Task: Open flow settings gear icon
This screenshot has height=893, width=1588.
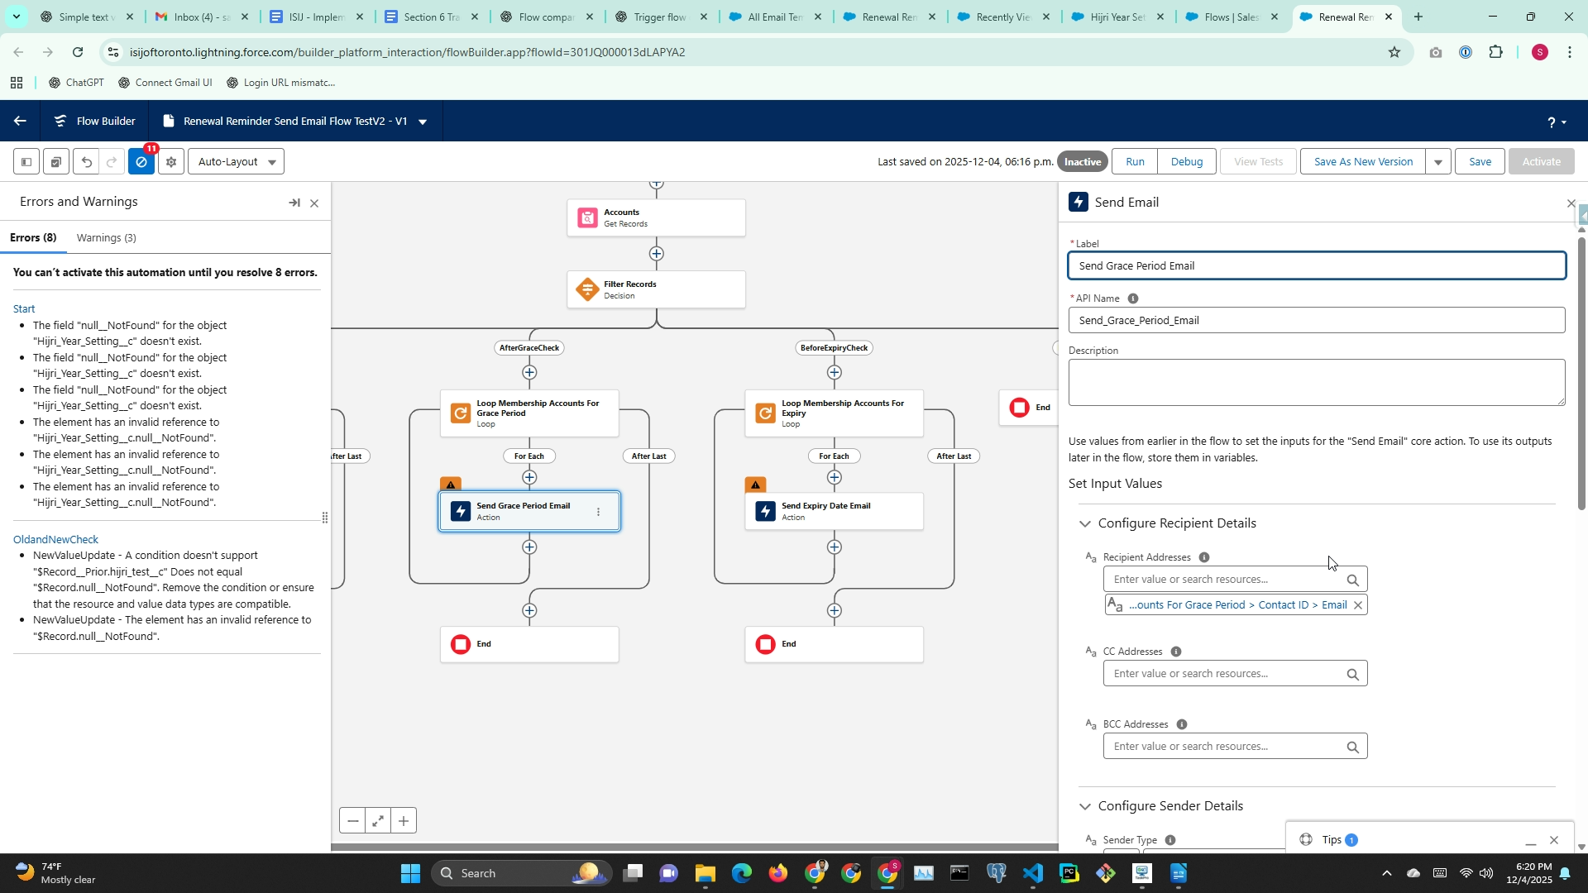Action: (x=171, y=162)
